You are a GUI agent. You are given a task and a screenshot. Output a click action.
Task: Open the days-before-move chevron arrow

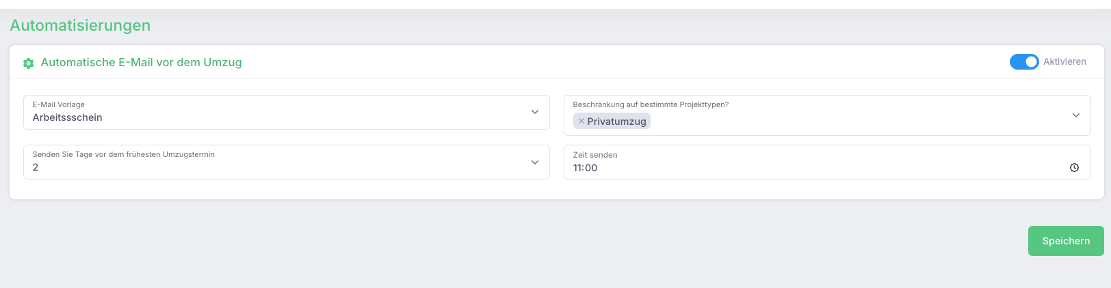click(x=535, y=162)
